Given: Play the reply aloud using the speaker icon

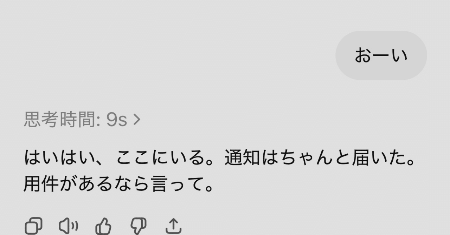Looking at the screenshot, I should [x=68, y=226].
